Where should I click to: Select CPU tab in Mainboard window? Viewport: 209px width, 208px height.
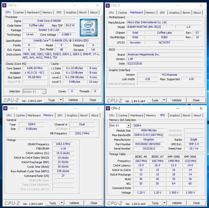point(111,13)
